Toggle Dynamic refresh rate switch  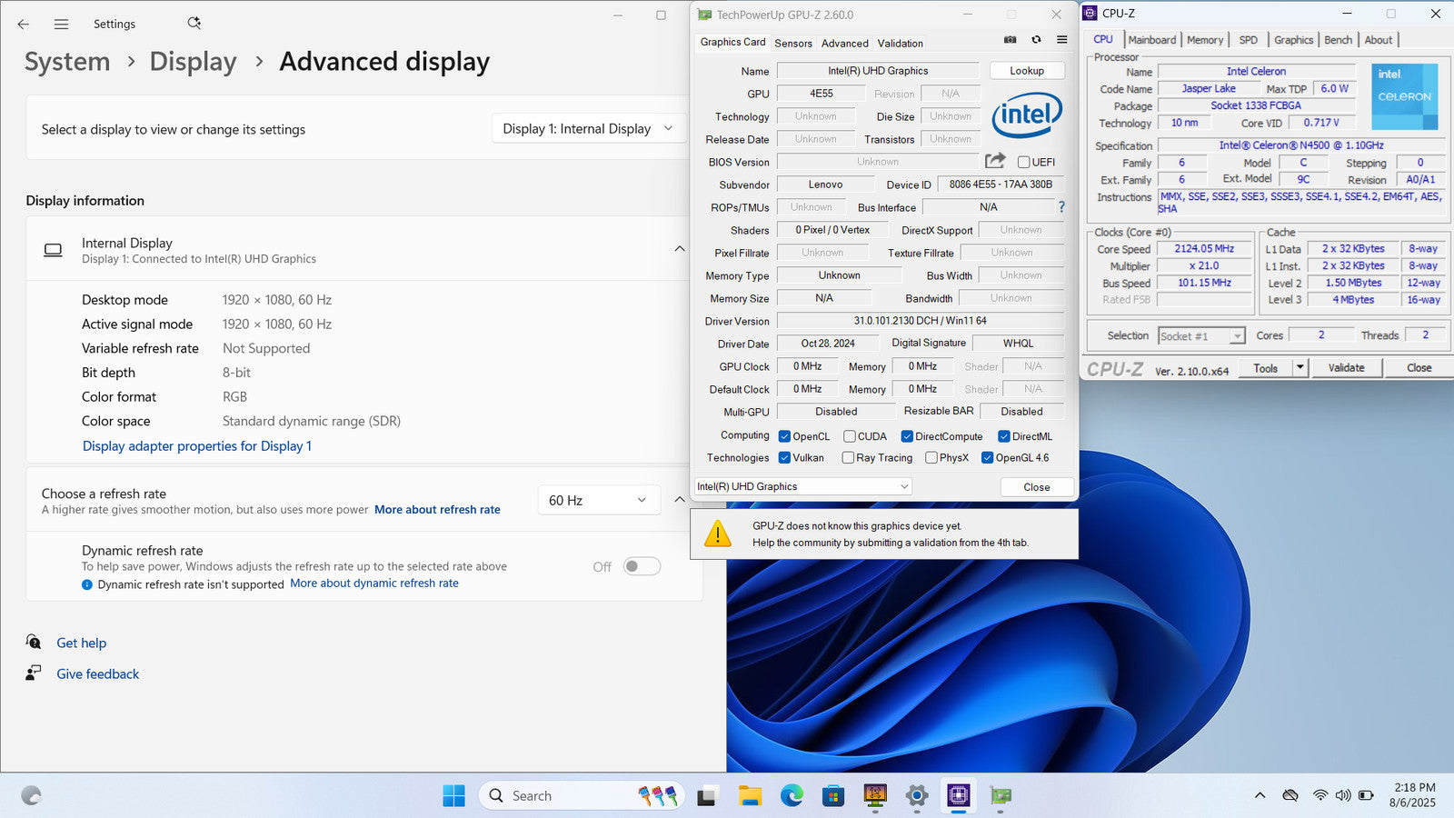[x=642, y=566]
